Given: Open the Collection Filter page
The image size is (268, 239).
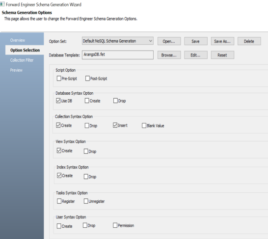Looking at the screenshot, I should tap(22, 60).
